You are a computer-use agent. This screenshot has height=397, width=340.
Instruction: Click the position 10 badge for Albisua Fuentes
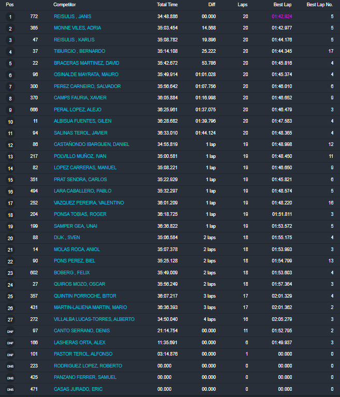point(10,121)
